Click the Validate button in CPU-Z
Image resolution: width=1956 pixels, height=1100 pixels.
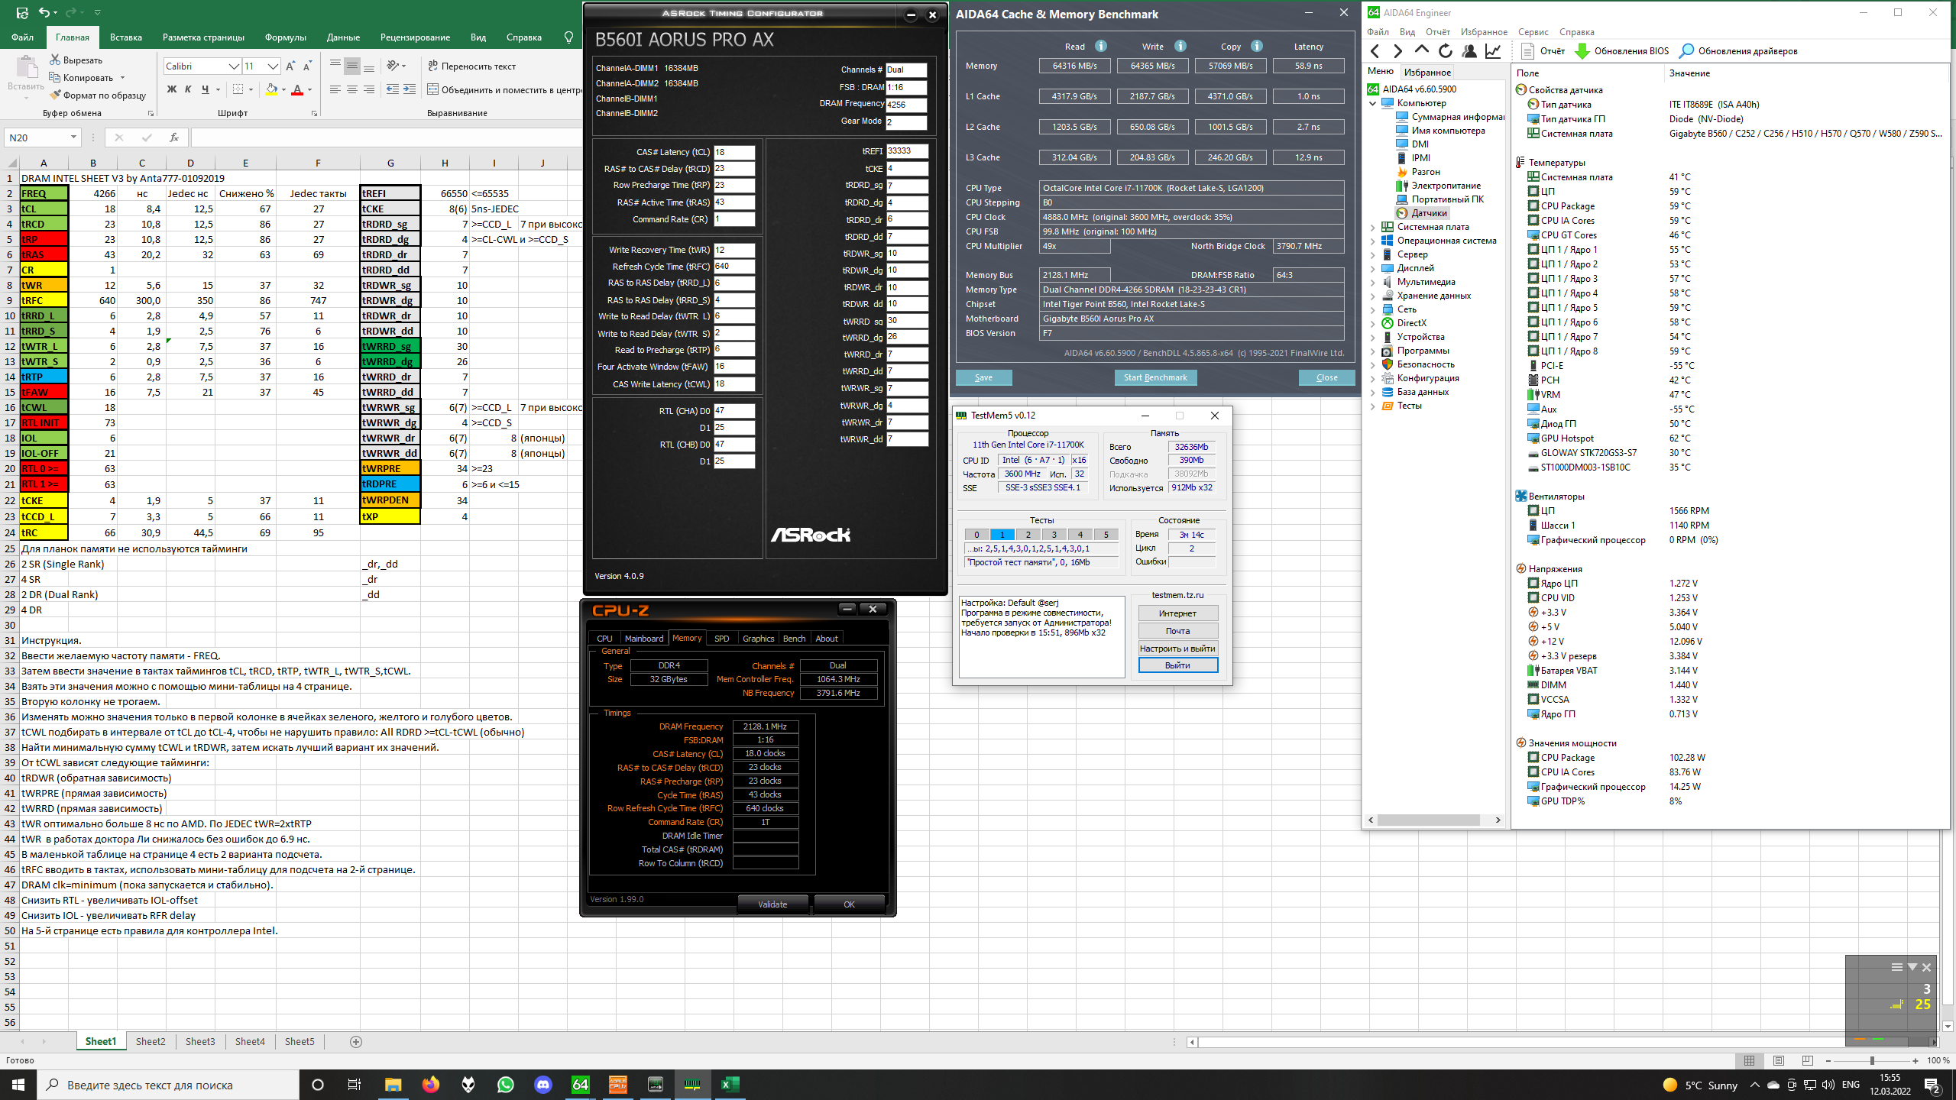coord(772,904)
